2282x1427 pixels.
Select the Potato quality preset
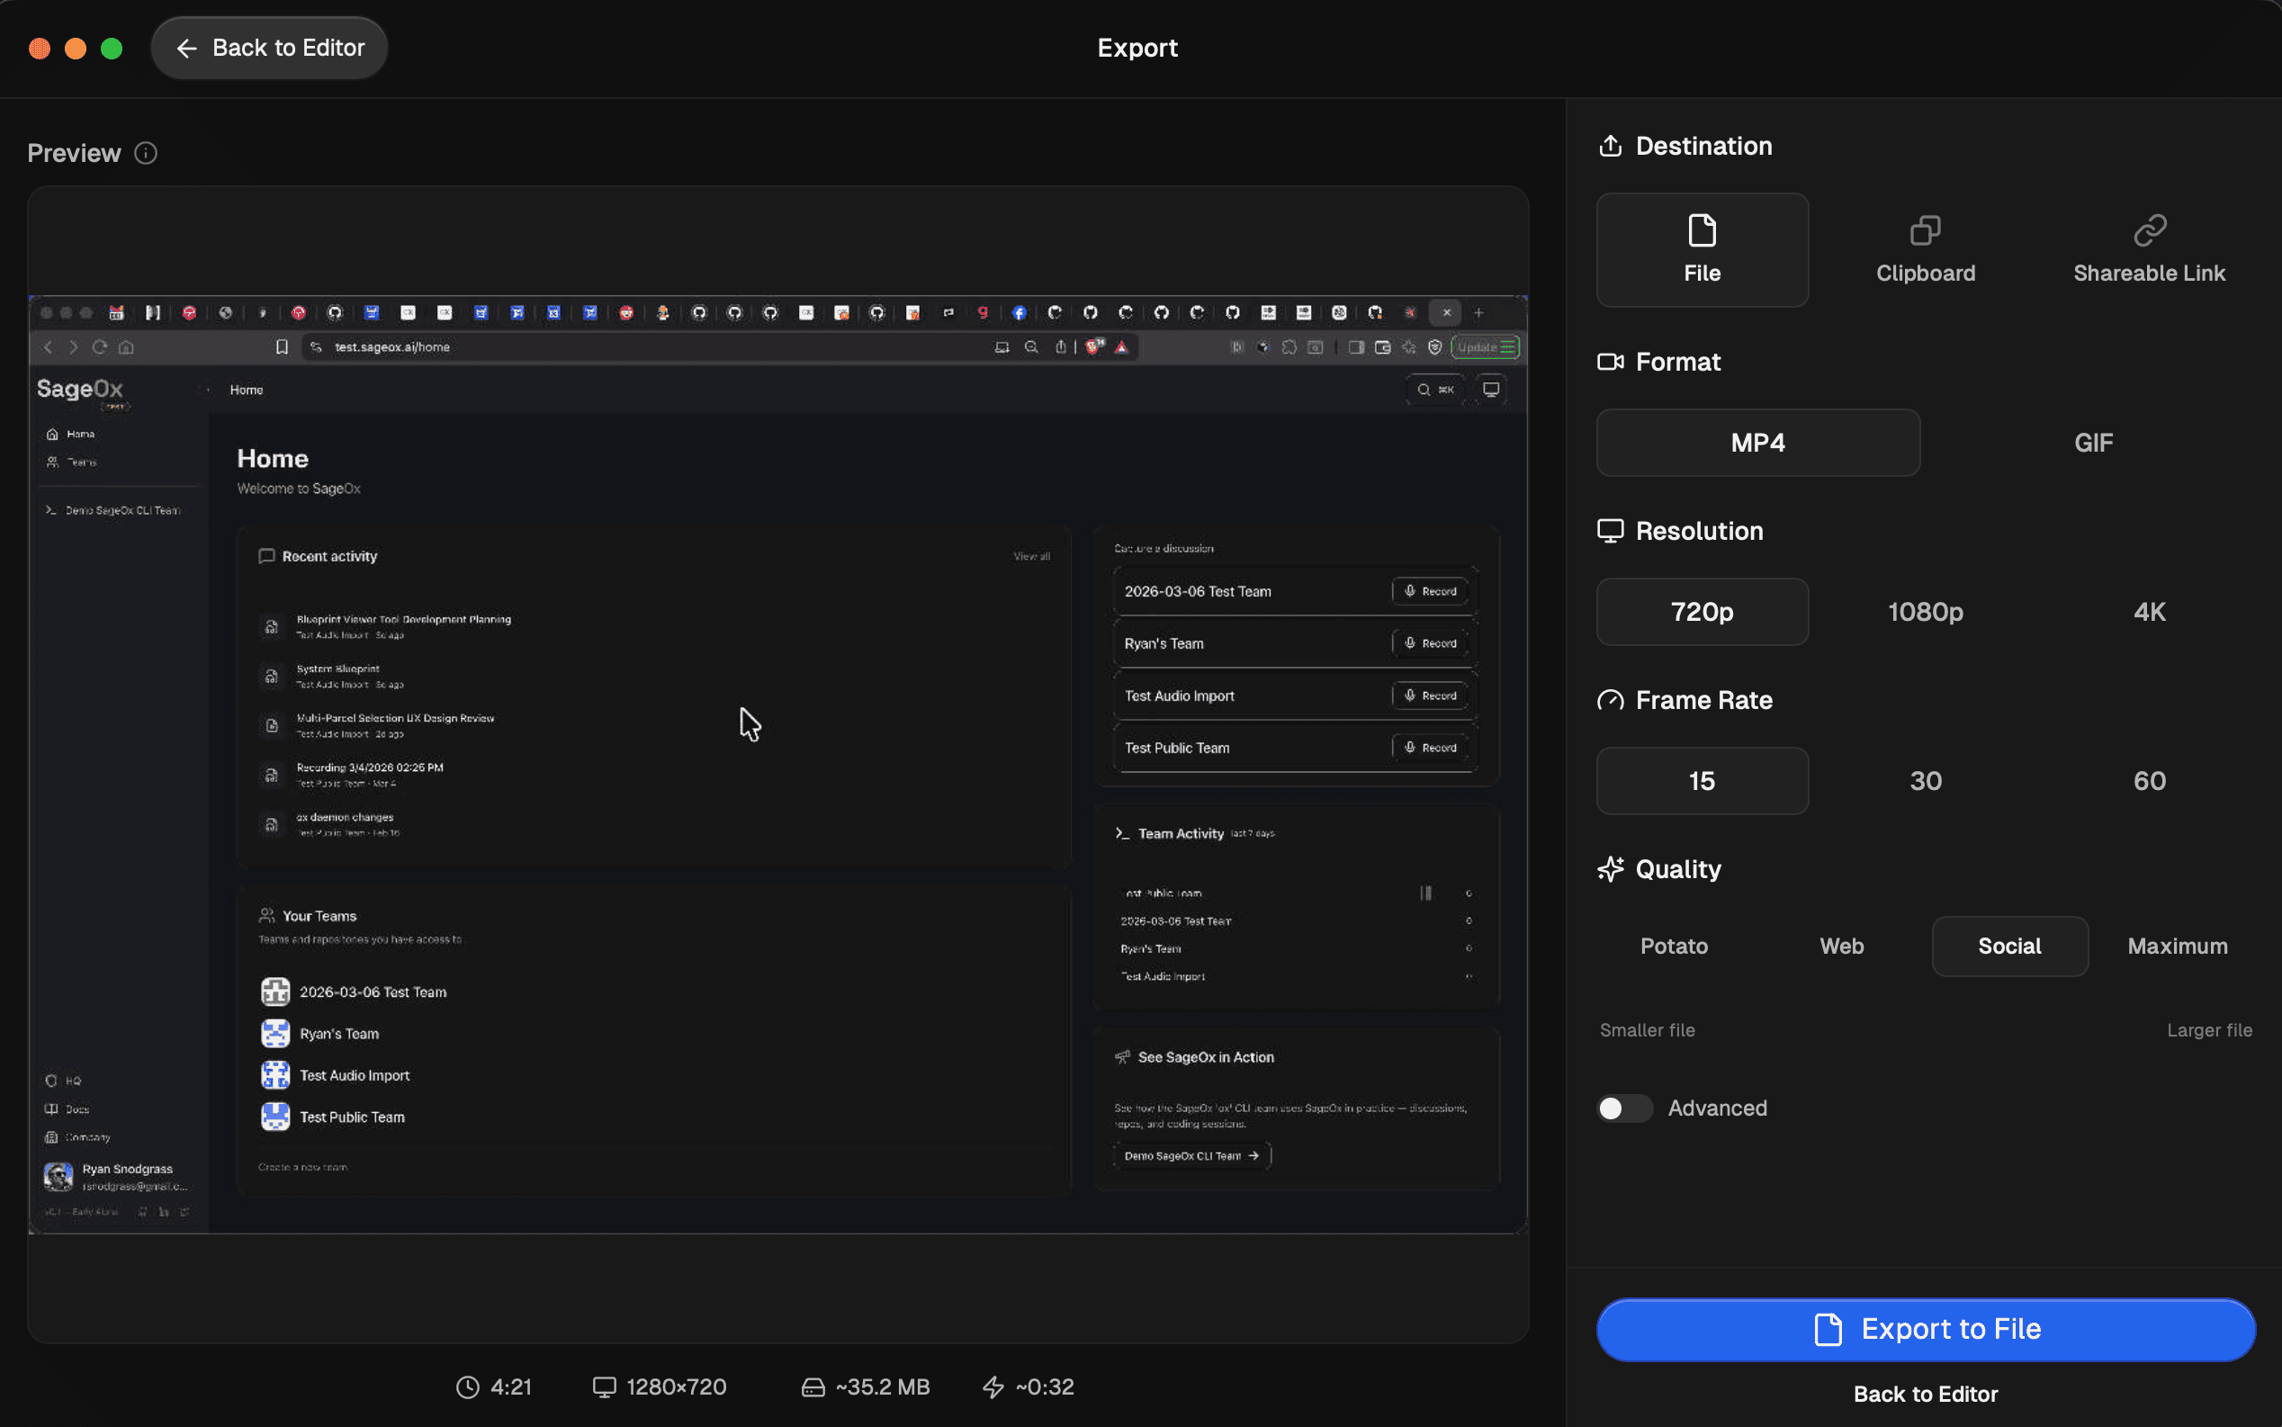[x=1674, y=946]
